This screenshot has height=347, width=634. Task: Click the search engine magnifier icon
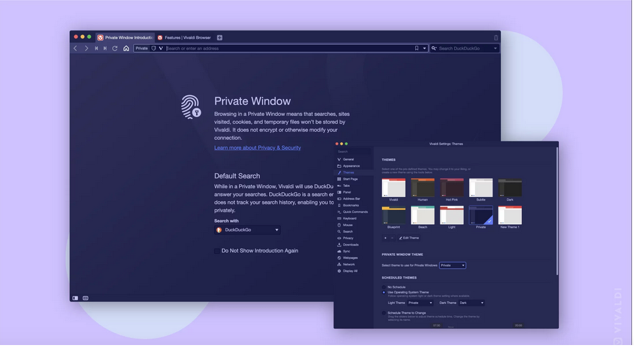click(434, 48)
